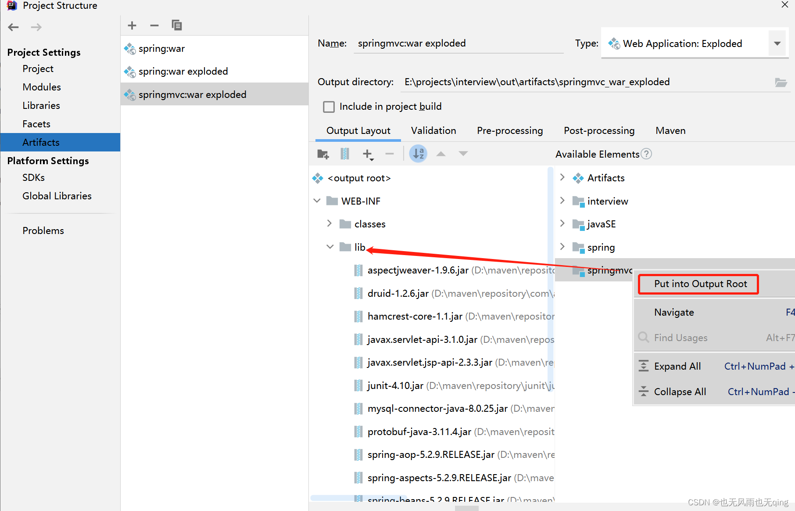Enable Include in project build
Image resolution: width=795 pixels, height=511 pixels.
tap(329, 107)
